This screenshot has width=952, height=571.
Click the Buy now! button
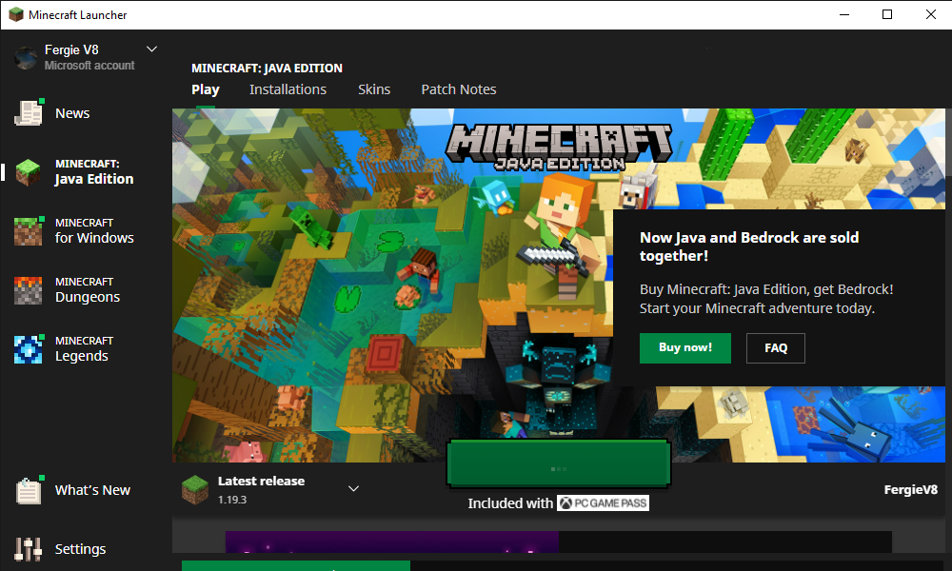(x=685, y=347)
